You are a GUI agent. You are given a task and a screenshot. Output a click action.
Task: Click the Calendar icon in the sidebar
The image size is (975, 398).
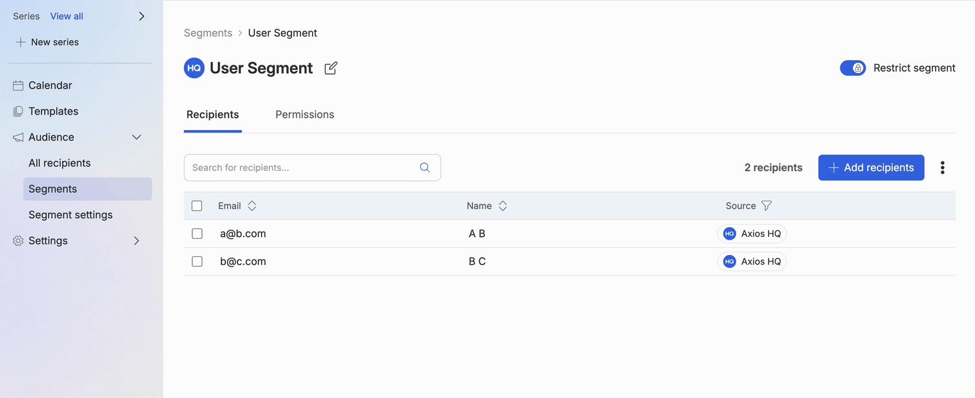coord(18,85)
